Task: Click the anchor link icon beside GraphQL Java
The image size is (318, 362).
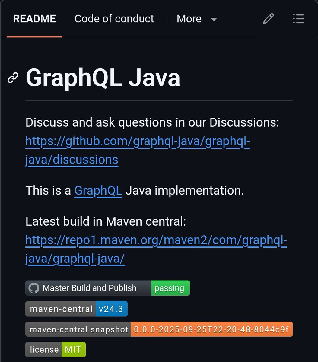Action: pyautogui.click(x=13, y=78)
